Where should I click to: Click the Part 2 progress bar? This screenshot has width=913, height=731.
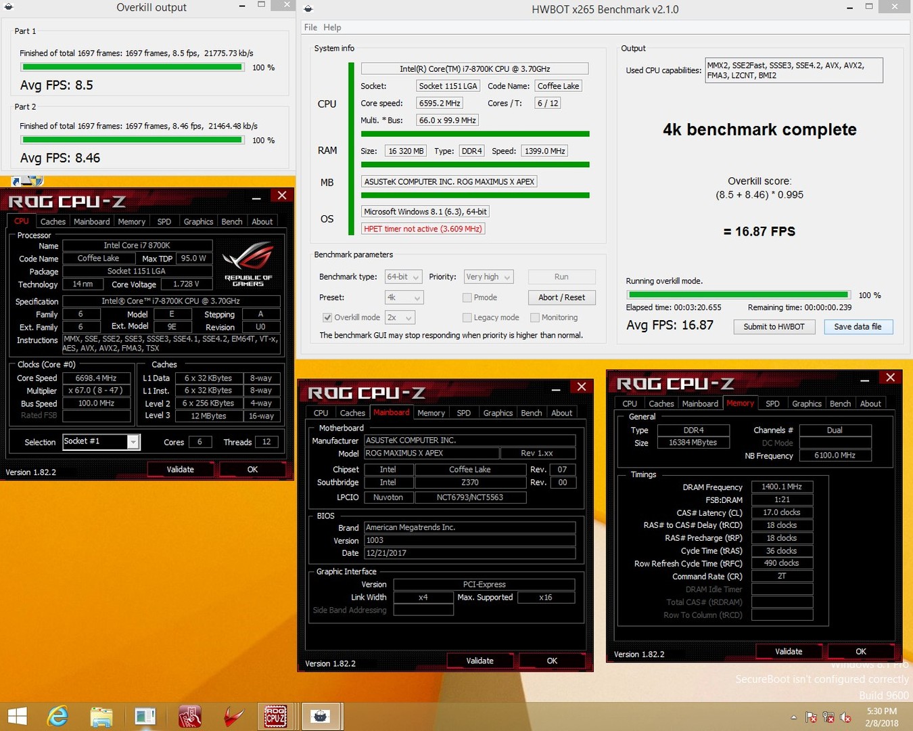pos(133,140)
